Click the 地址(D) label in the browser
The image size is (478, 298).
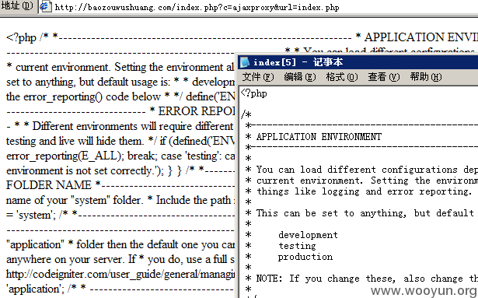point(17,5)
